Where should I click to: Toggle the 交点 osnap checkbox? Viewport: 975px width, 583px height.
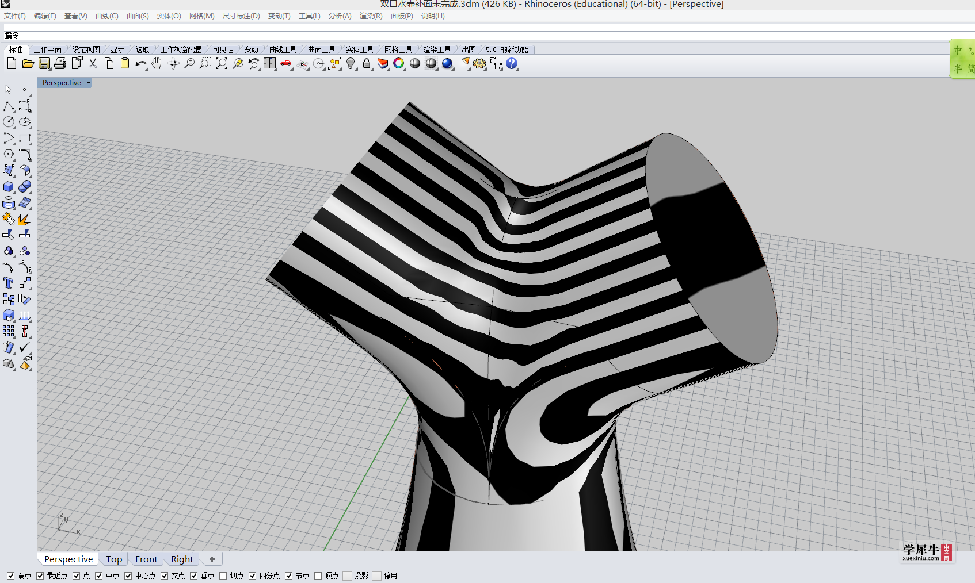coord(164,576)
